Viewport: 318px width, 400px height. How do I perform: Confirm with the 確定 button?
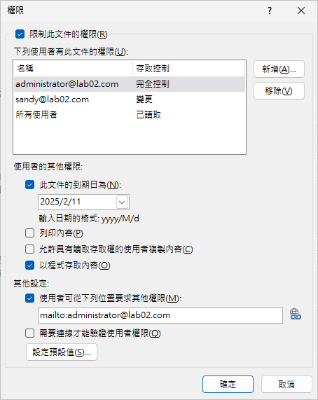pyautogui.click(x=228, y=384)
